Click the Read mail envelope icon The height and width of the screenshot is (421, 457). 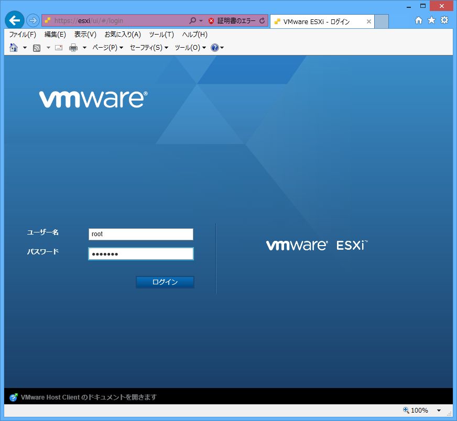coord(59,48)
